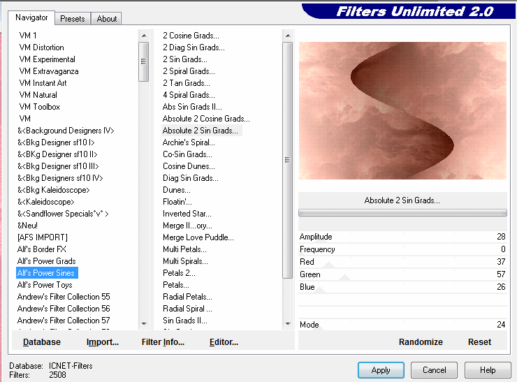This screenshot has height=382, width=517.
Task: Switch to the Presets tab
Action: (73, 19)
